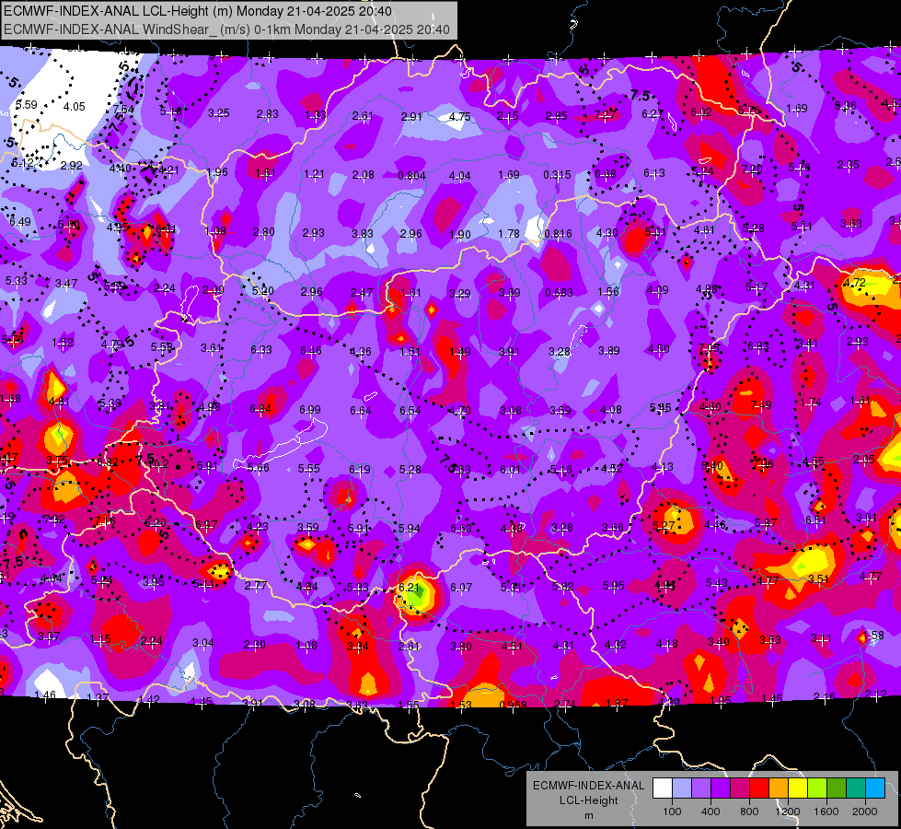
Task: Click the grid value 0.816
Action: [558, 234]
